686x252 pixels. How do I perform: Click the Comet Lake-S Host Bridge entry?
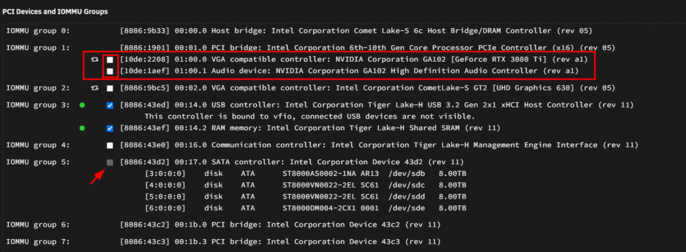point(356,31)
